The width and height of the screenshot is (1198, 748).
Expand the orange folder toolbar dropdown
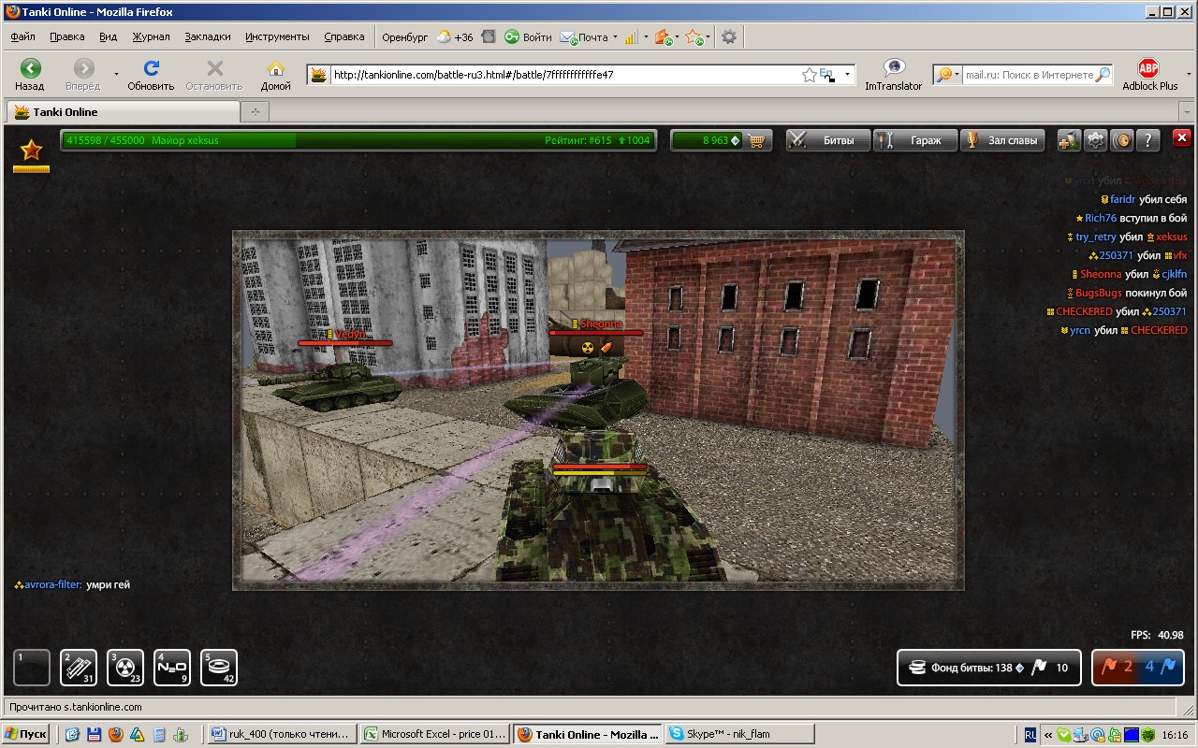(678, 37)
